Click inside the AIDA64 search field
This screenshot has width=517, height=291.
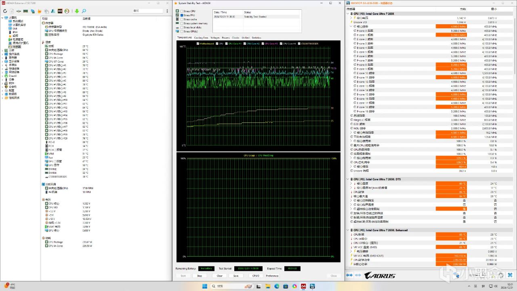point(148,11)
